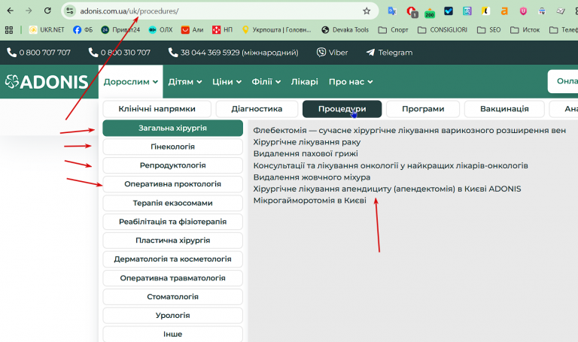Open the apps grid in bookmarks bar

[x=9, y=30]
